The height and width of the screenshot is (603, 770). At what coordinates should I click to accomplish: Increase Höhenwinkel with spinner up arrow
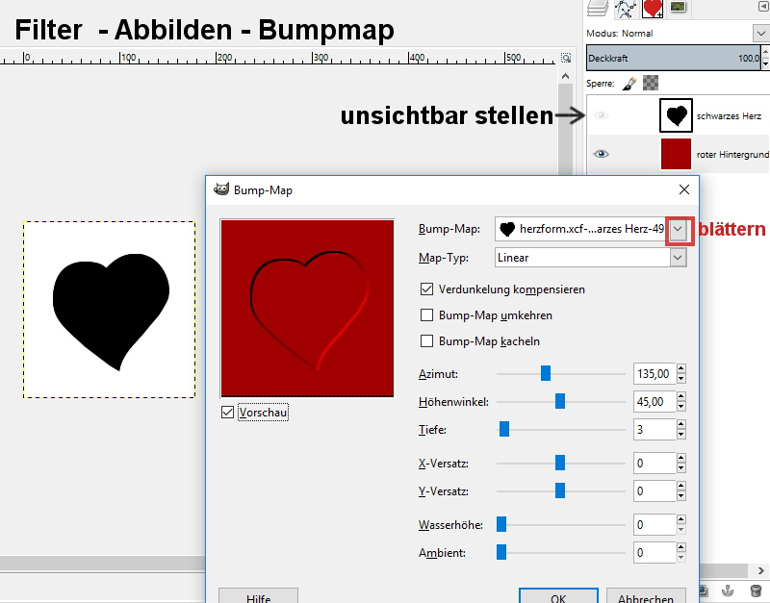681,396
